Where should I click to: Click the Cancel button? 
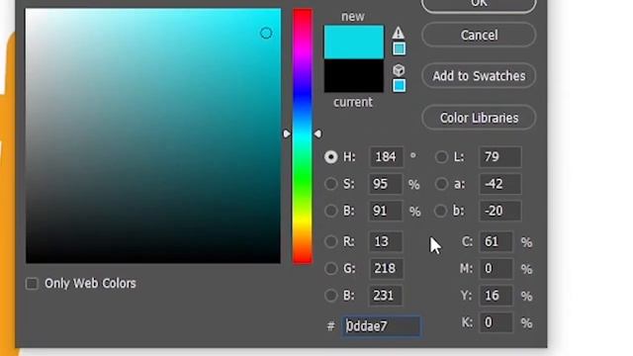tap(479, 36)
